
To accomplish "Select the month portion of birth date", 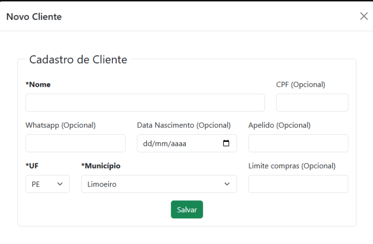I will [160, 144].
